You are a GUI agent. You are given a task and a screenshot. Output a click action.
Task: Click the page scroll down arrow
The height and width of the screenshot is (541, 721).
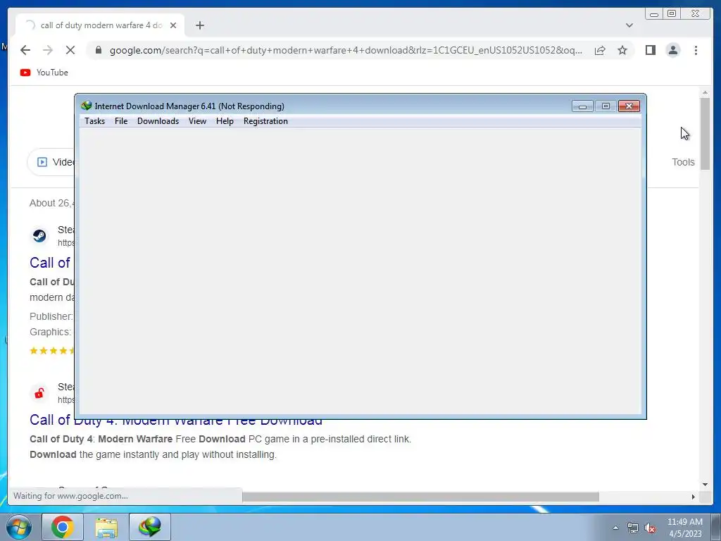pyautogui.click(x=705, y=484)
